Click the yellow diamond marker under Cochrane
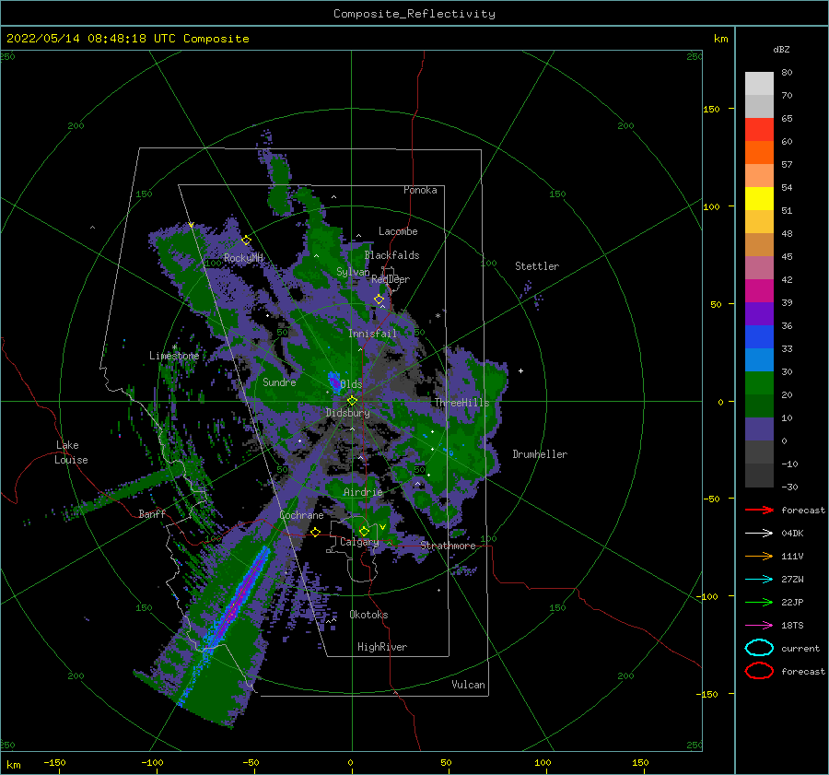 pyautogui.click(x=316, y=532)
